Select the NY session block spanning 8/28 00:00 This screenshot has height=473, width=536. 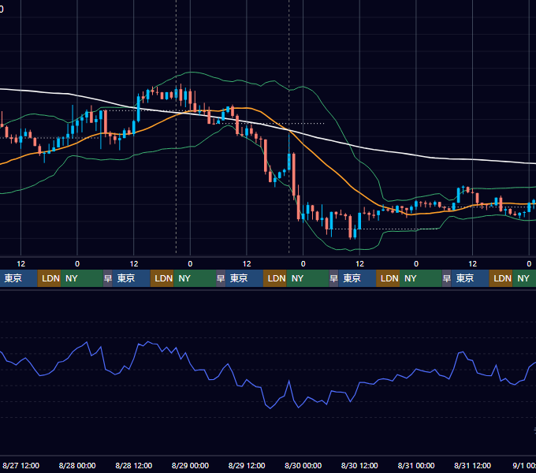[x=82, y=278]
